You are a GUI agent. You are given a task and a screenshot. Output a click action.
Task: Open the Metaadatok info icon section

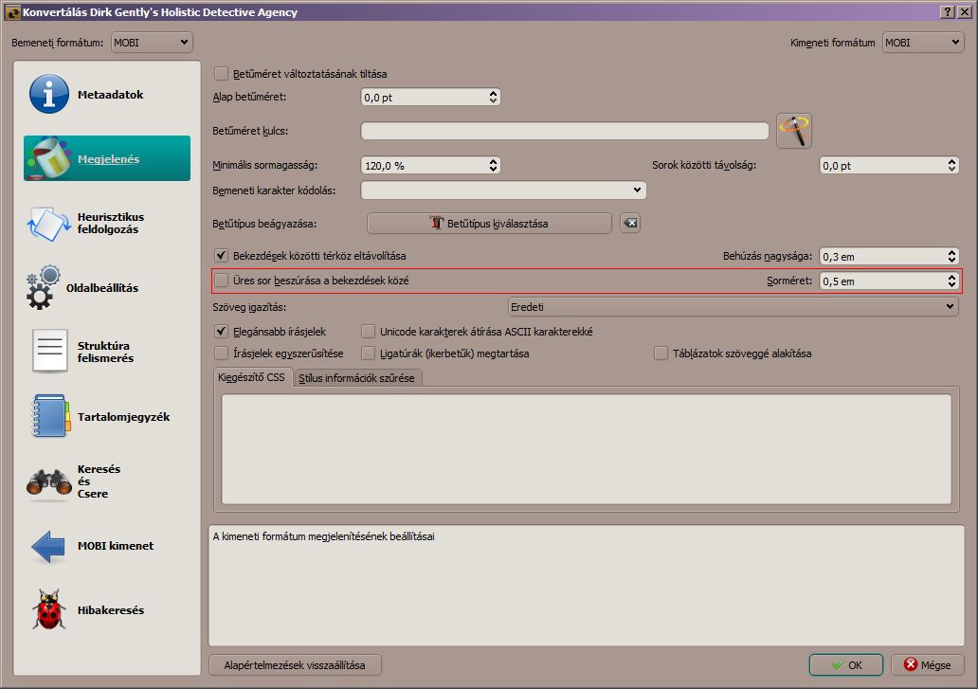[x=48, y=94]
